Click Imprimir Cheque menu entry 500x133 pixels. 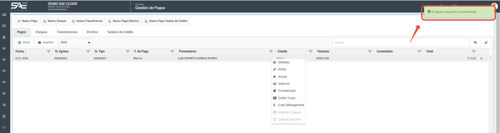coord(288,112)
